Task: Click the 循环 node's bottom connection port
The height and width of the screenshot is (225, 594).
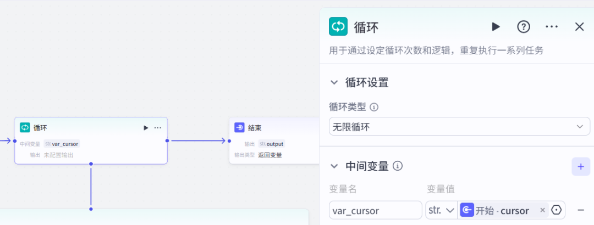Action: coord(91,164)
